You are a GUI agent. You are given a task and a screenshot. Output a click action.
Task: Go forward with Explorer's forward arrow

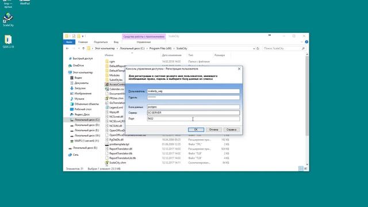[74, 48]
